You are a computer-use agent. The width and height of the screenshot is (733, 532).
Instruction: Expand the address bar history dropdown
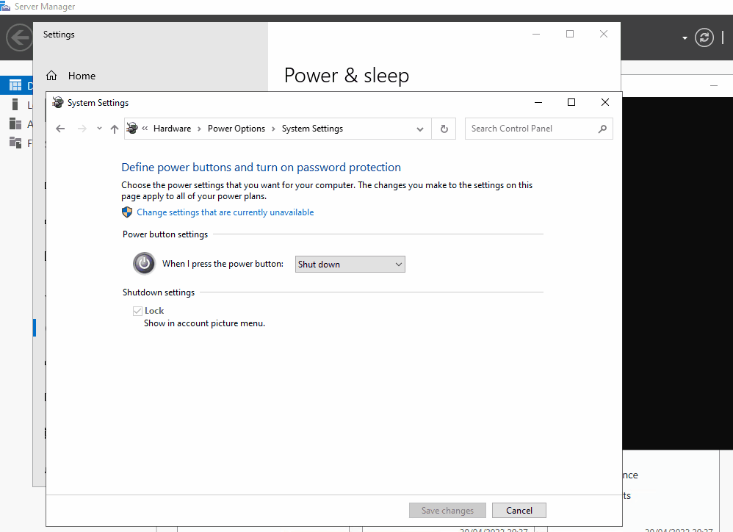[420, 129]
